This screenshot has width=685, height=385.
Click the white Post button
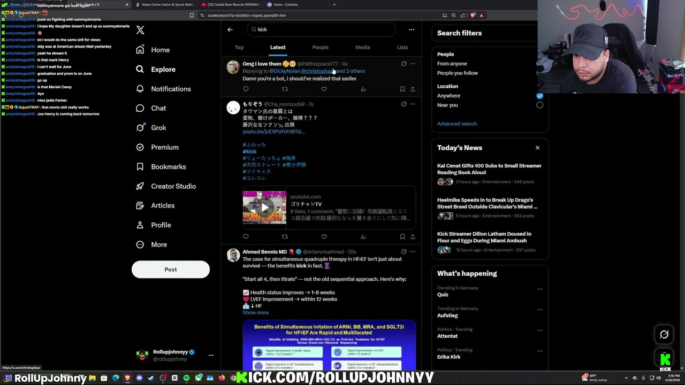tap(171, 269)
